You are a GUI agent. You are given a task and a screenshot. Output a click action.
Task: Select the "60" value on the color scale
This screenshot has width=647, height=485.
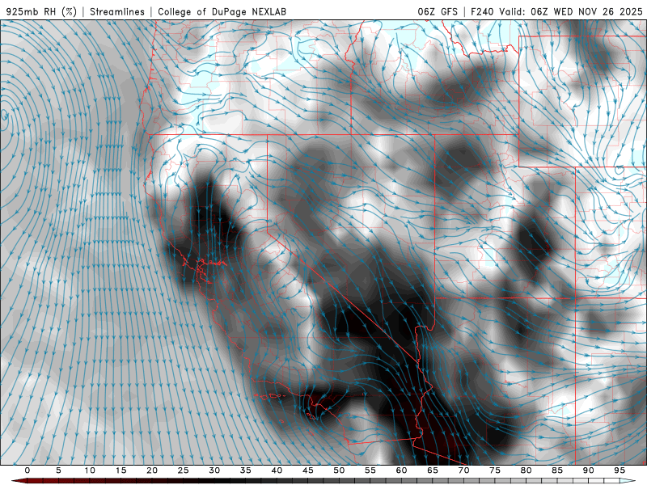(x=401, y=470)
